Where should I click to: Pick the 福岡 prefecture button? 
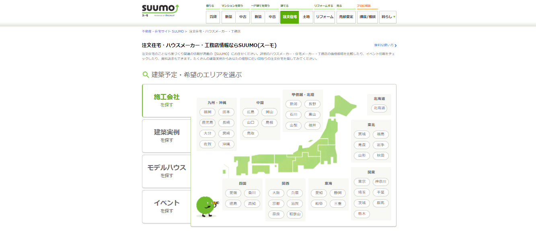tap(207, 112)
